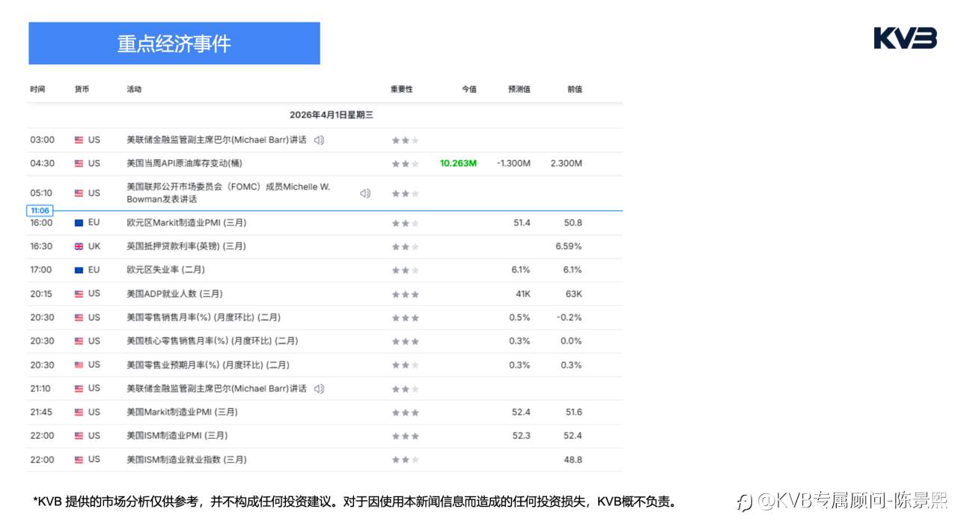This screenshot has height=530, width=958.
Task: Click the 重点经济事件 blue title banner
Action: [174, 43]
